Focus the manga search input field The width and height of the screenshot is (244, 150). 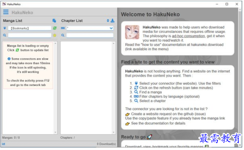pos(30,35)
